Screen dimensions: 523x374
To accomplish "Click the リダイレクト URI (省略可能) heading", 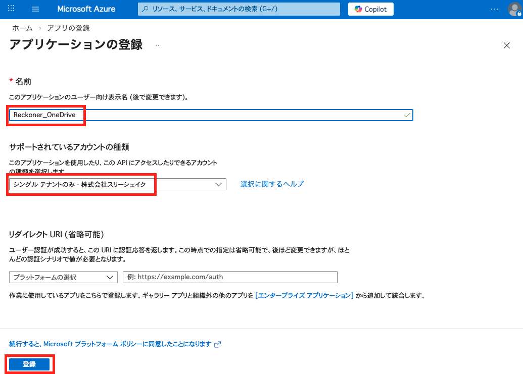I will pos(57,235).
